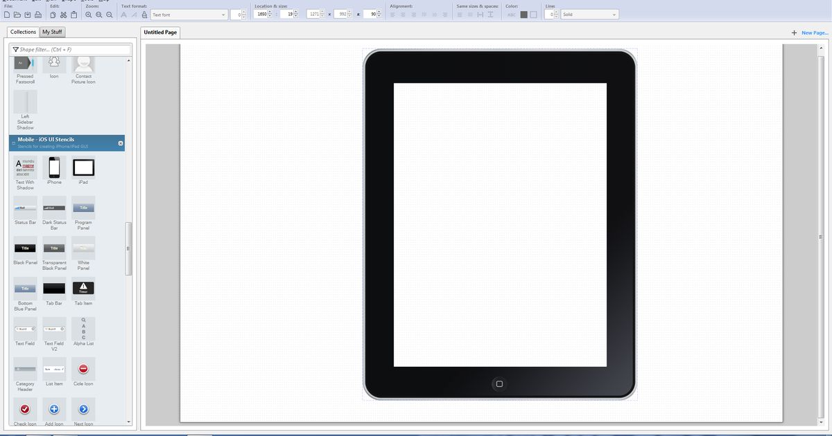Click the New Document toolbar icon
The image size is (832, 436).
7,15
